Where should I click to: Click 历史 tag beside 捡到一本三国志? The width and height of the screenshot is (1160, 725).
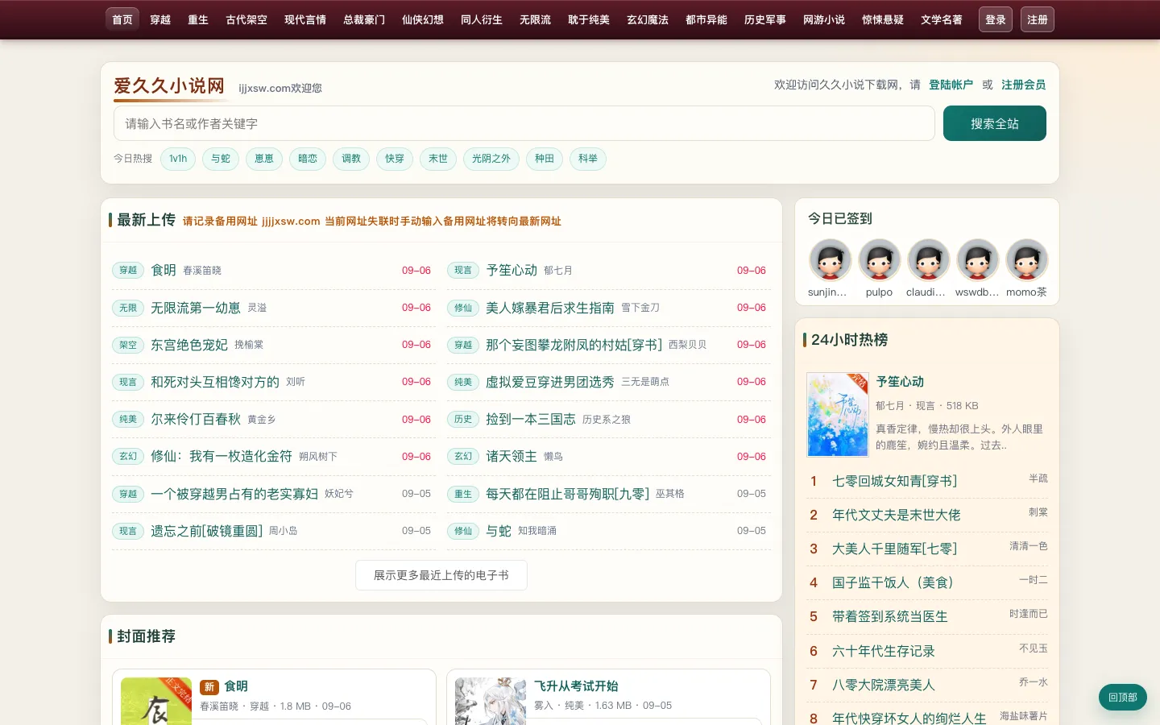click(463, 419)
